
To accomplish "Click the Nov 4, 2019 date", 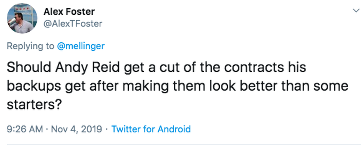I will pyautogui.click(x=76, y=129).
